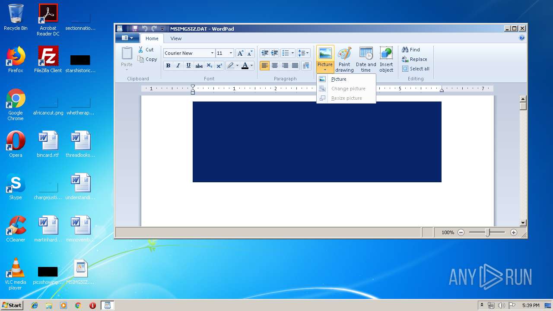The height and width of the screenshot is (311, 553).
Task: Open WordPad Help icon
Action: point(522,38)
